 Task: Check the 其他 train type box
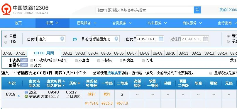(x=143, y=60)
